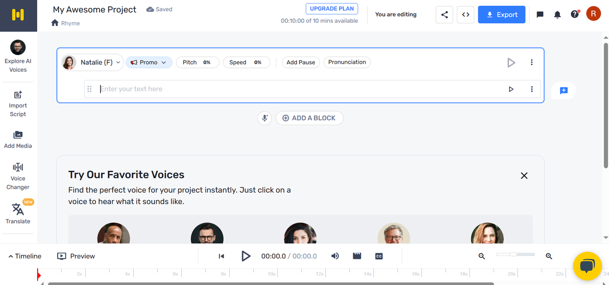
Task: Select the bearded man with glasses voice
Action: click(x=207, y=233)
